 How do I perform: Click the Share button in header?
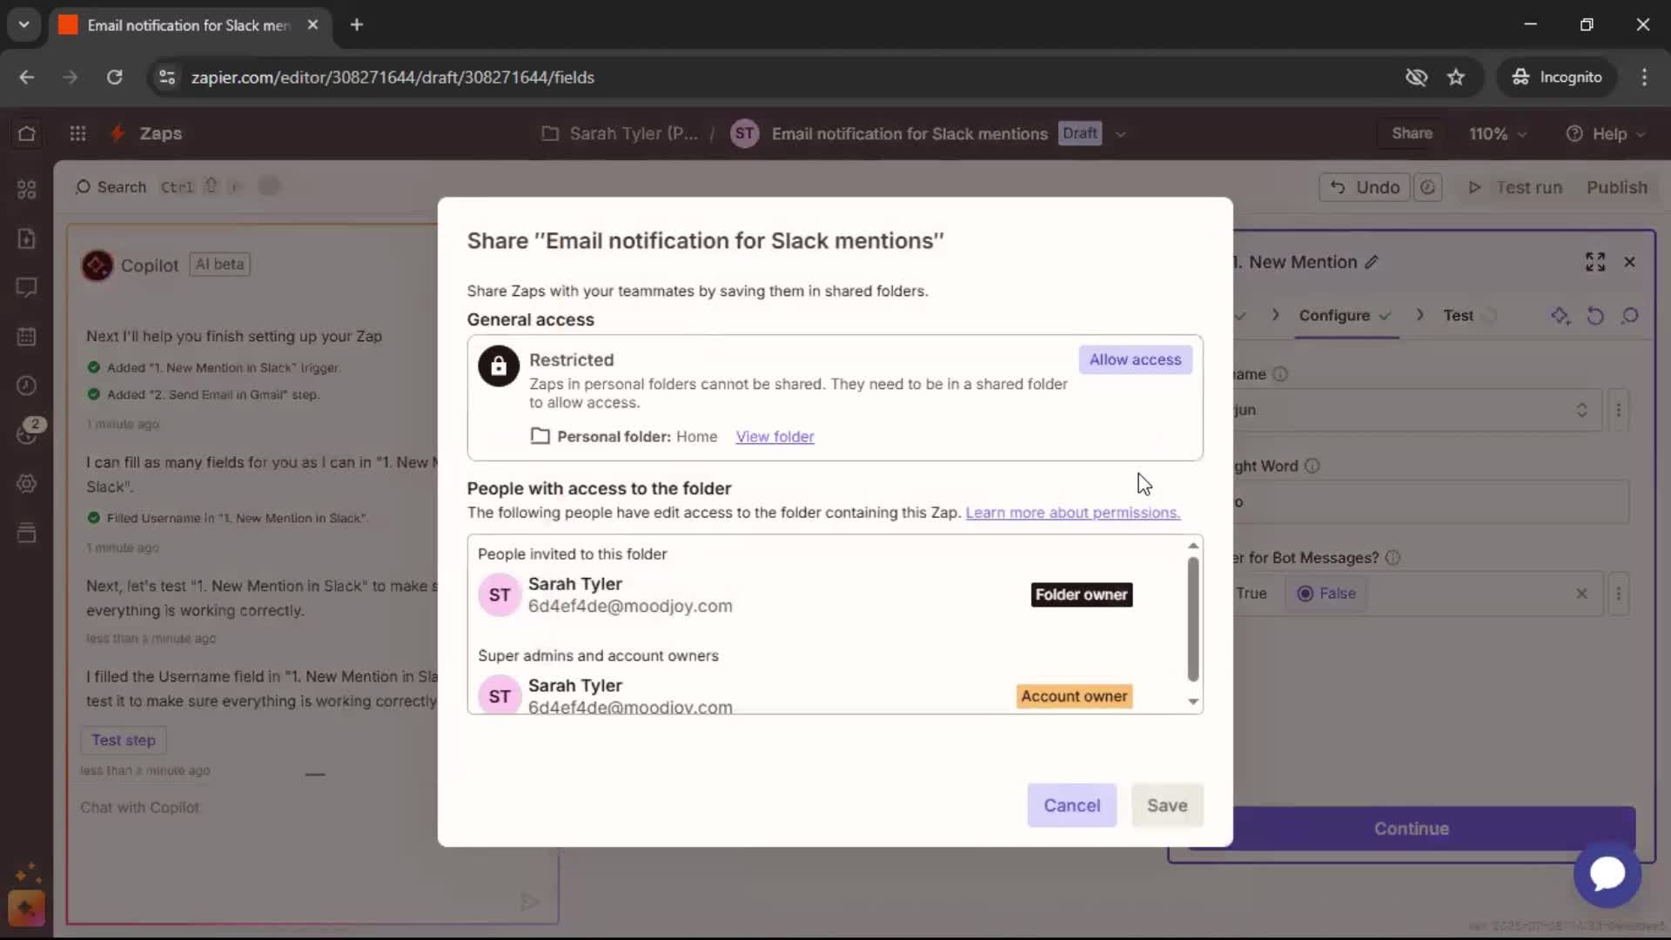[x=1412, y=133]
